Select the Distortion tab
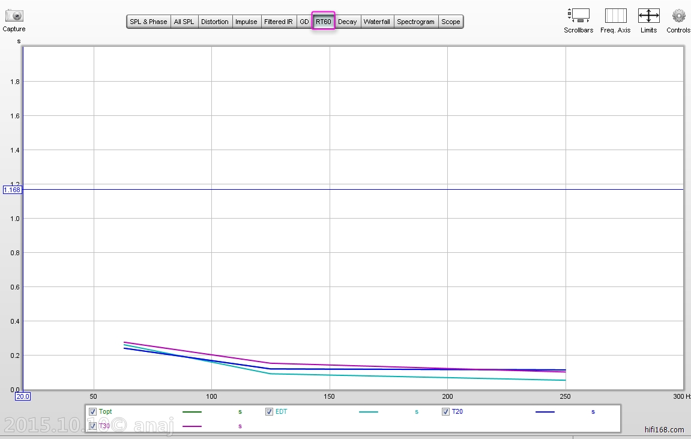Image resolution: width=691 pixels, height=439 pixels. [x=214, y=22]
